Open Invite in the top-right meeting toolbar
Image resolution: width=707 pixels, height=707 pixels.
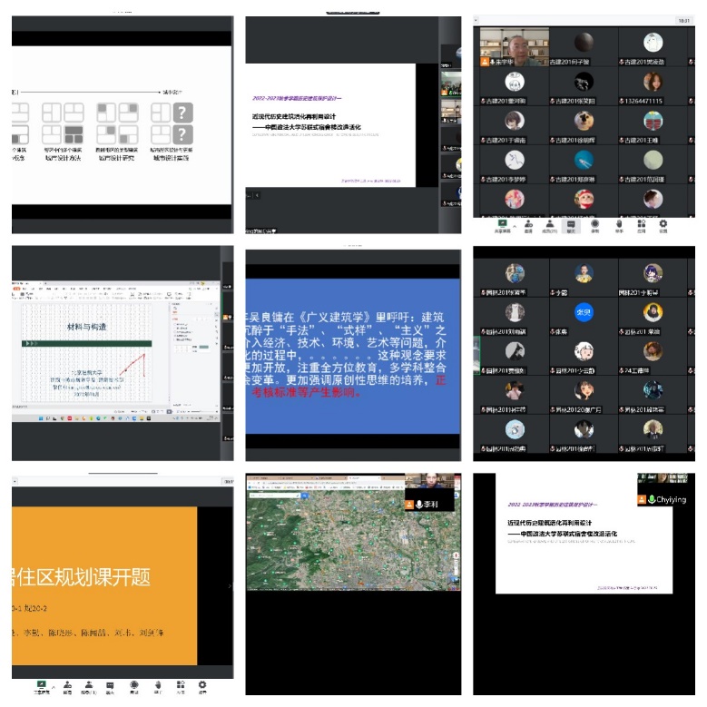pos(527,222)
